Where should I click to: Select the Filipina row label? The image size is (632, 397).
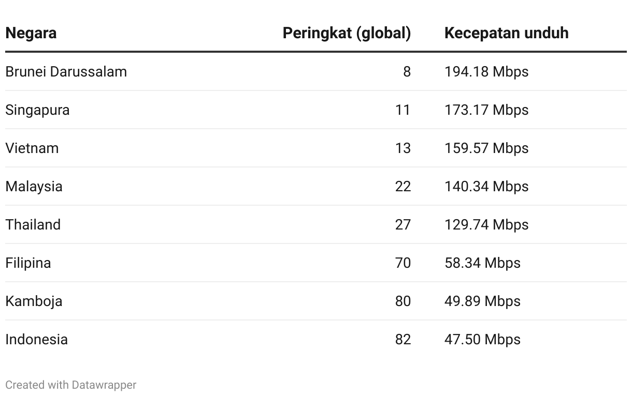pyautogui.click(x=28, y=263)
